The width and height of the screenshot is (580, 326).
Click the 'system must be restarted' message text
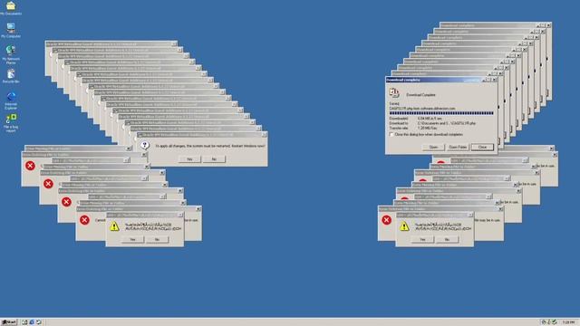[x=210, y=146]
